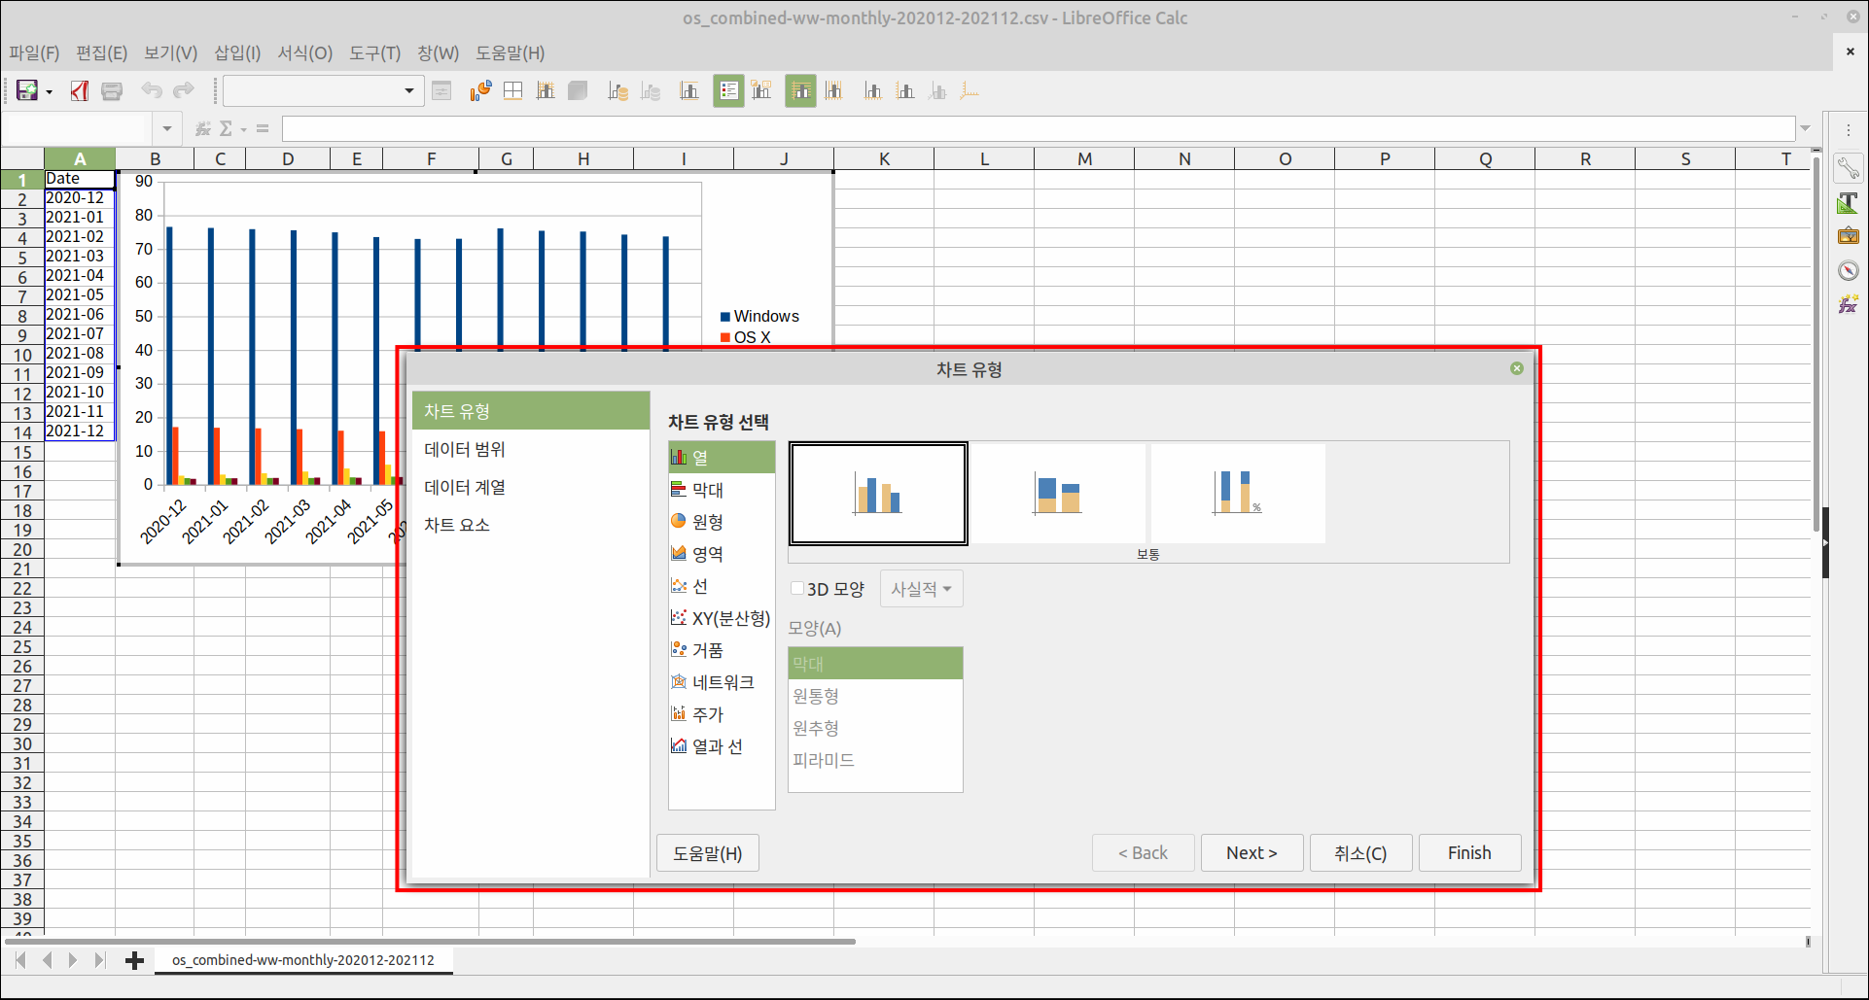Expand the formula bar arrow
The image size is (1869, 1000).
tap(1806, 128)
